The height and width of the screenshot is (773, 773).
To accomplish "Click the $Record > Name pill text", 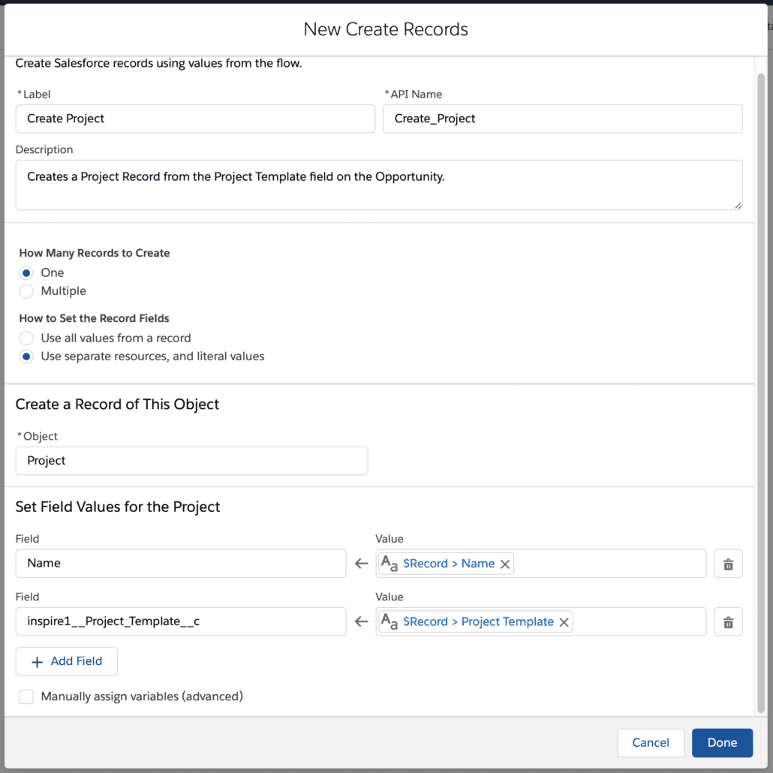I will pyautogui.click(x=449, y=564).
